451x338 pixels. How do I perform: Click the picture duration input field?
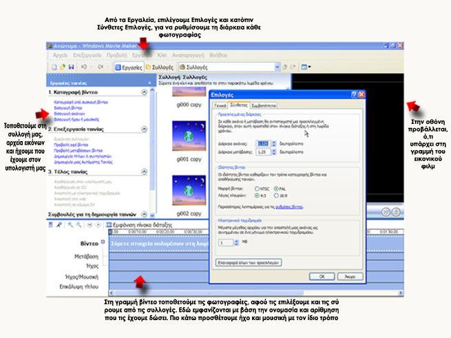point(264,144)
